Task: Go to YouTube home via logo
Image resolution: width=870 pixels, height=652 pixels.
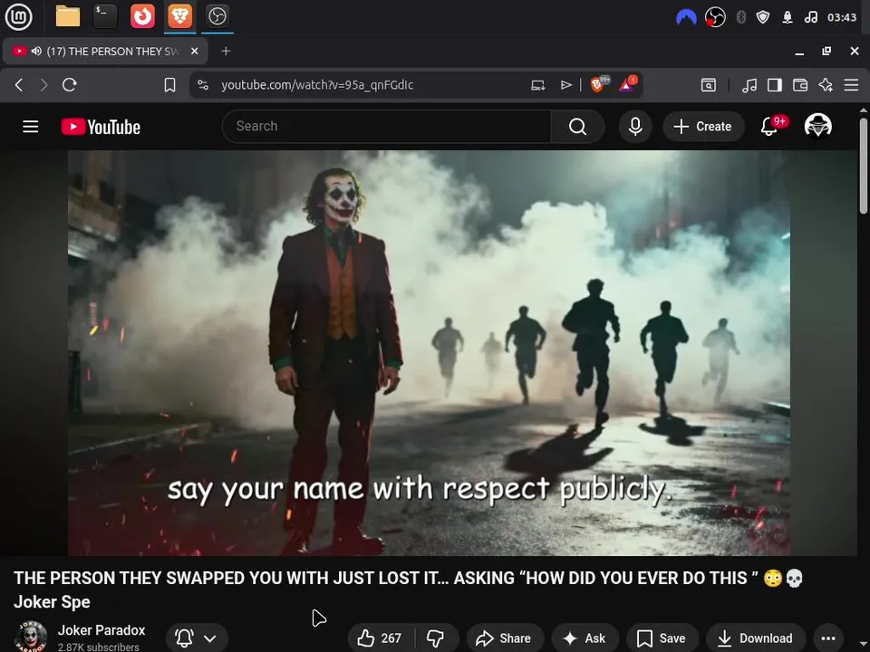Action: coord(101,127)
